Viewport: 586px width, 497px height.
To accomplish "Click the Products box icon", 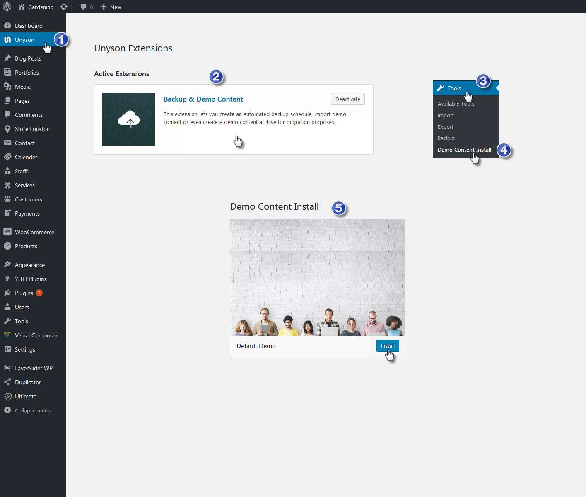I will coord(7,246).
